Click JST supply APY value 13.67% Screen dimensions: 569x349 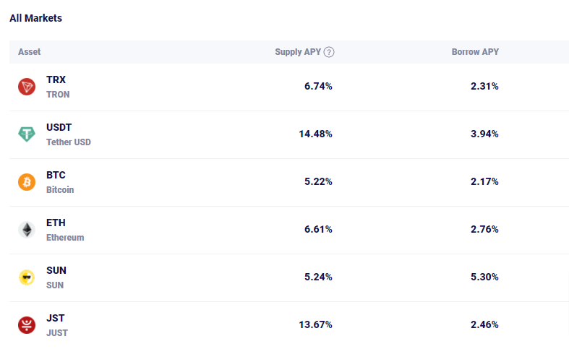click(x=315, y=324)
